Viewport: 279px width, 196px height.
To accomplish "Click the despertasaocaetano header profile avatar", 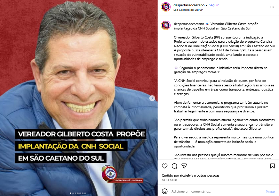I will coord(166,7).
